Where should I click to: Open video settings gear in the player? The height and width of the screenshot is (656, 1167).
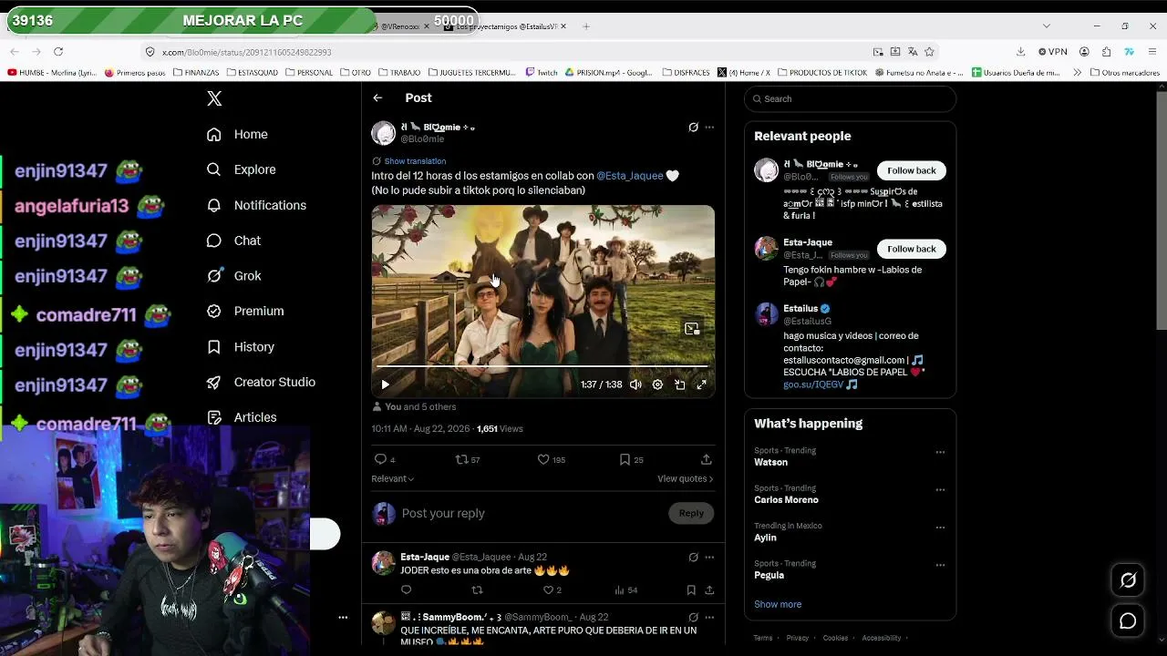pyautogui.click(x=657, y=384)
